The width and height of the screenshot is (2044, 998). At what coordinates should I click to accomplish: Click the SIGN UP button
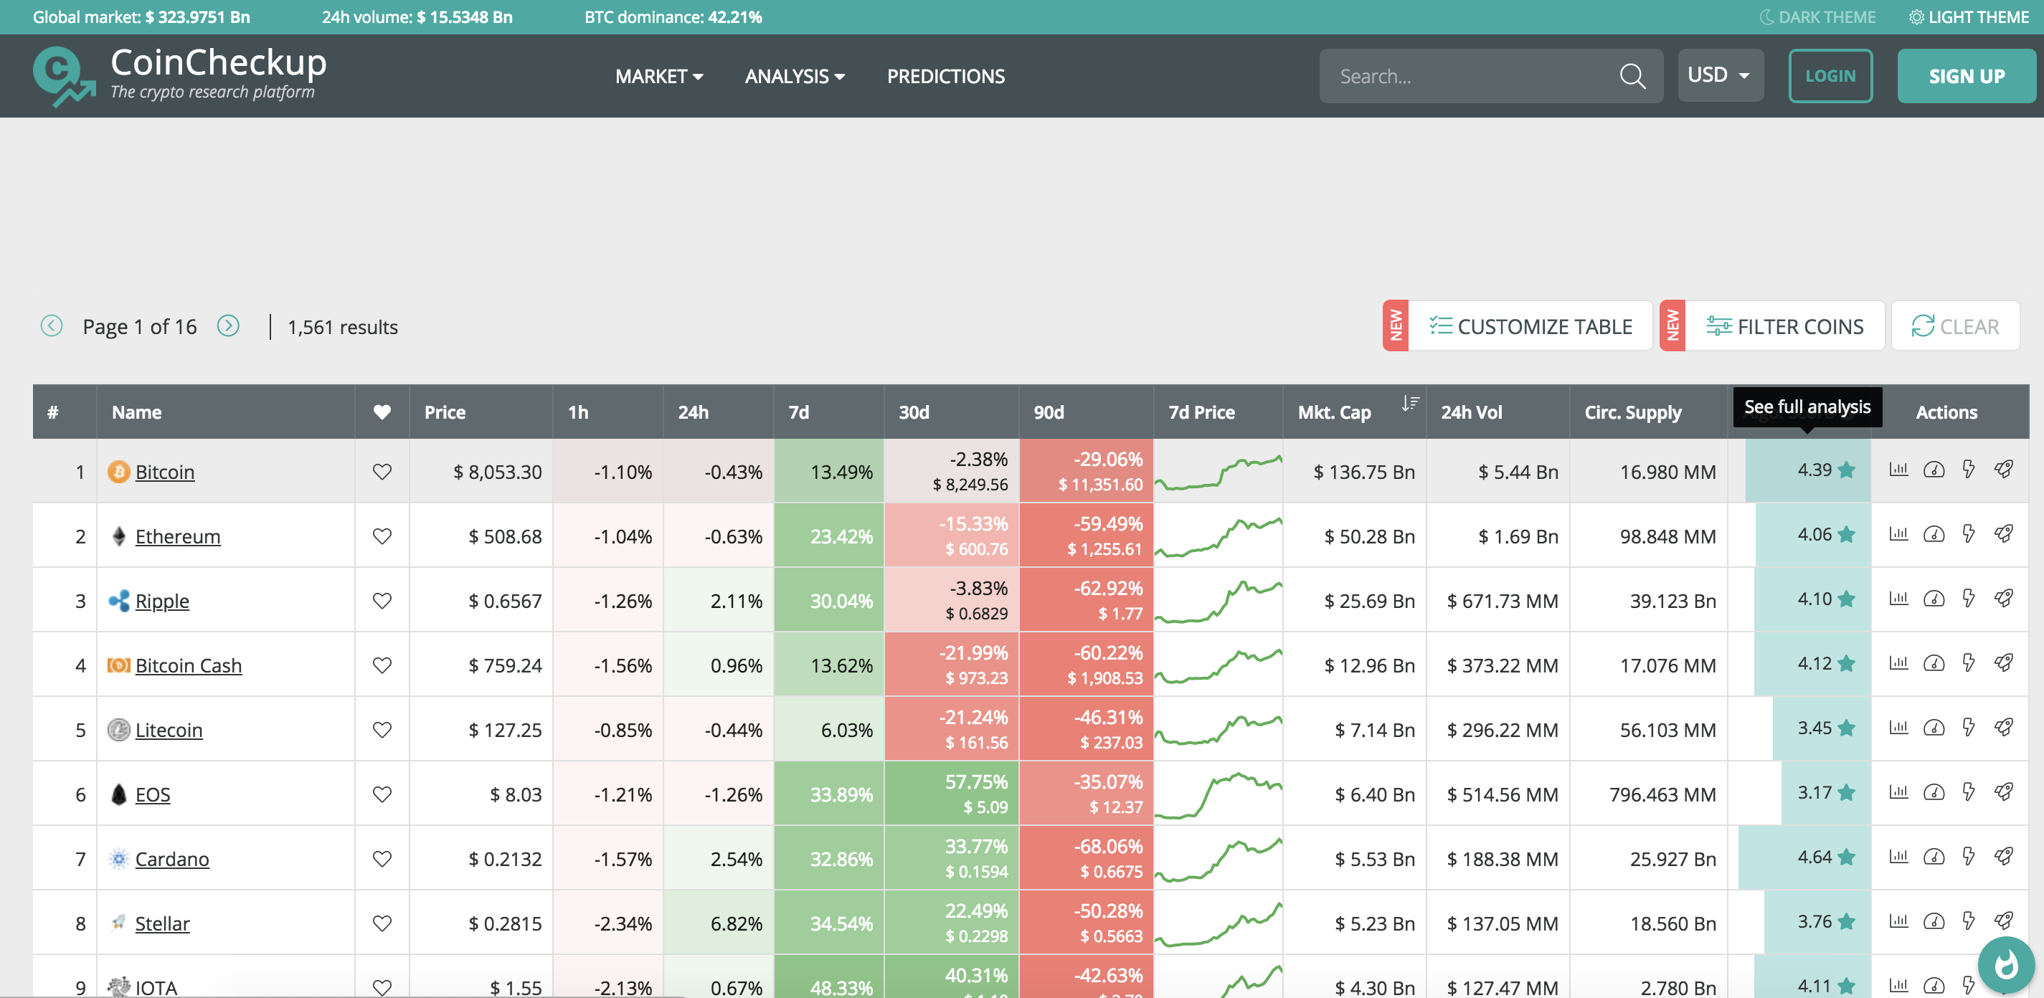pyautogui.click(x=1967, y=75)
